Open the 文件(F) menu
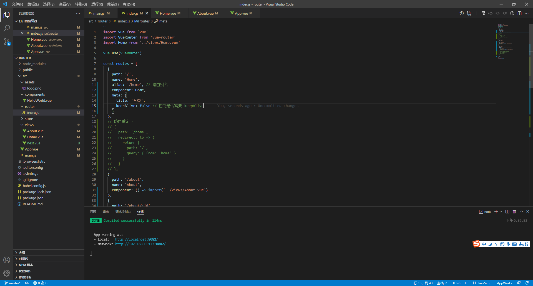533x286 pixels. point(17,4)
